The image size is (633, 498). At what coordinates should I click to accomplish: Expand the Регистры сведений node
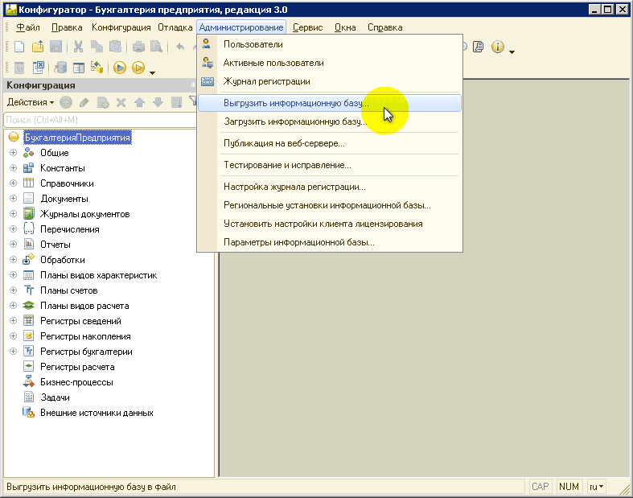[13, 321]
